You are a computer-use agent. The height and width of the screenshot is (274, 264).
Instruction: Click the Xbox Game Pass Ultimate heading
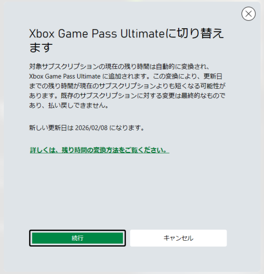[x=127, y=40]
